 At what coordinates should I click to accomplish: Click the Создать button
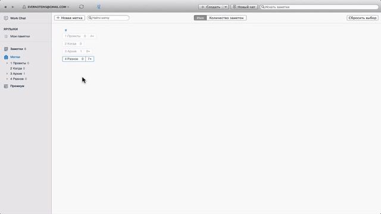click(211, 7)
